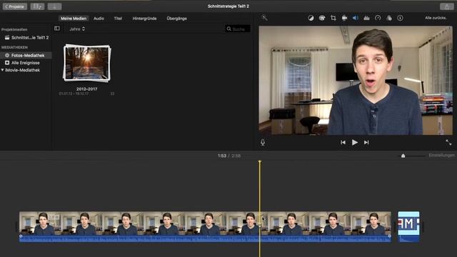The width and height of the screenshot is (457, 257).
Task: Select the main video clip in timeline
Action: point(205,223)
